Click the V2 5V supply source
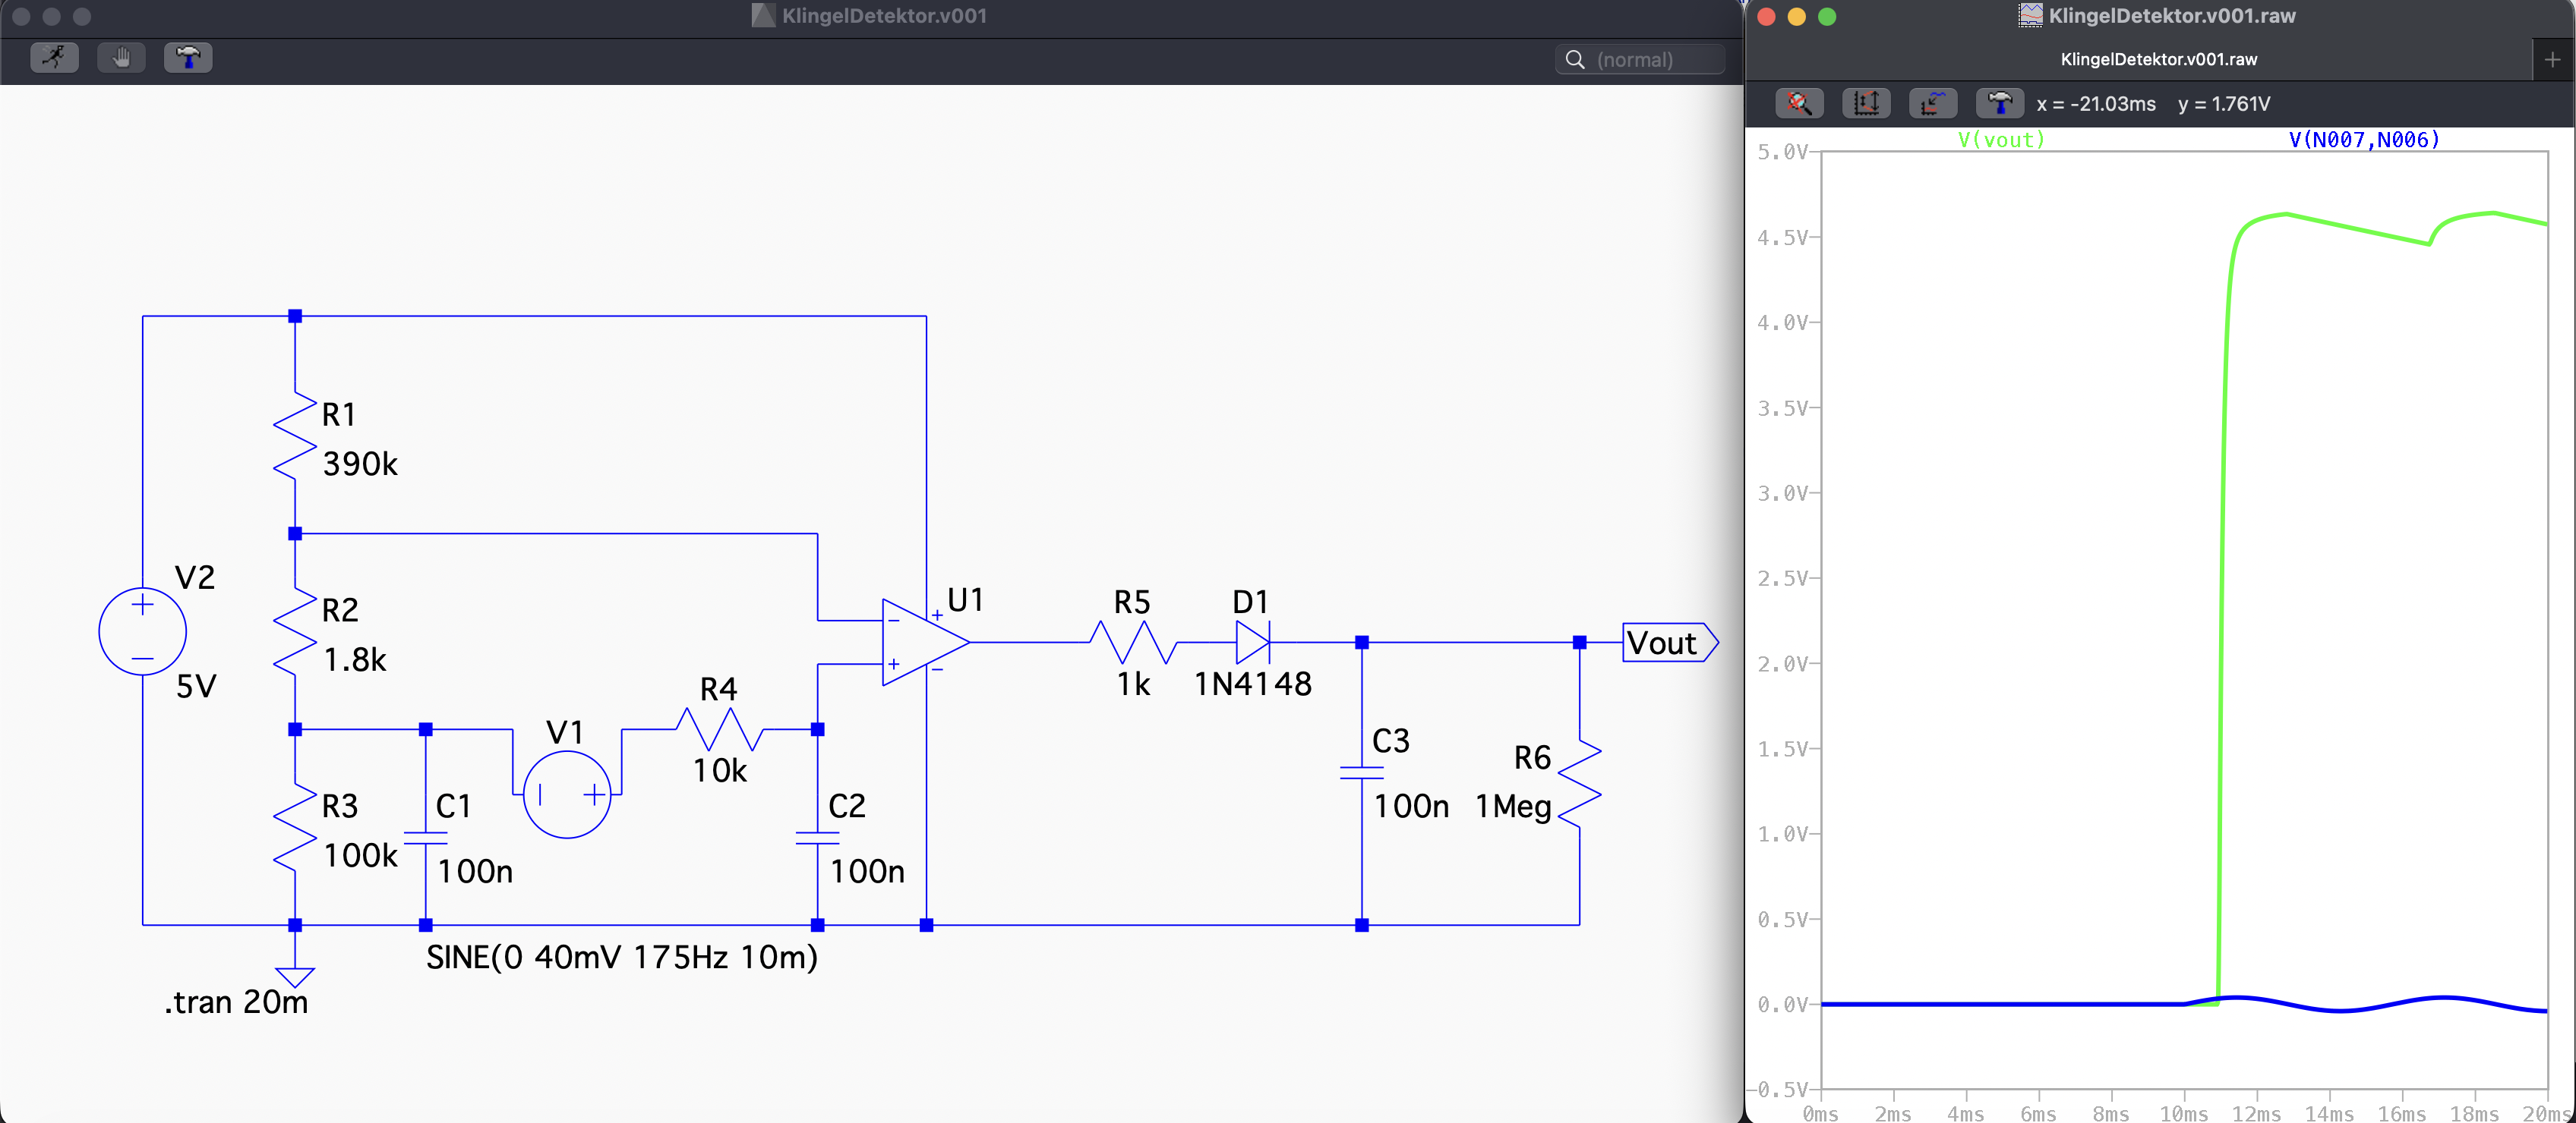 (x=143, y=631)
